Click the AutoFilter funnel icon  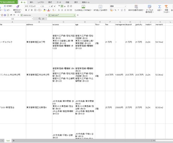(x=166, y=6)
